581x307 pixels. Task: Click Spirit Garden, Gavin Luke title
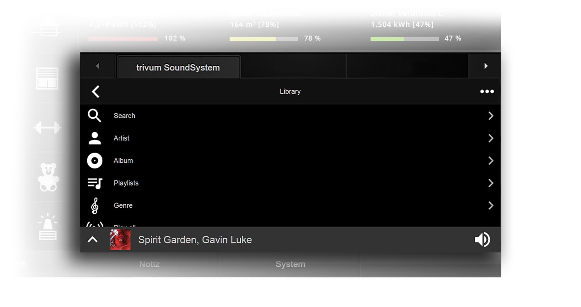[195, 240]
